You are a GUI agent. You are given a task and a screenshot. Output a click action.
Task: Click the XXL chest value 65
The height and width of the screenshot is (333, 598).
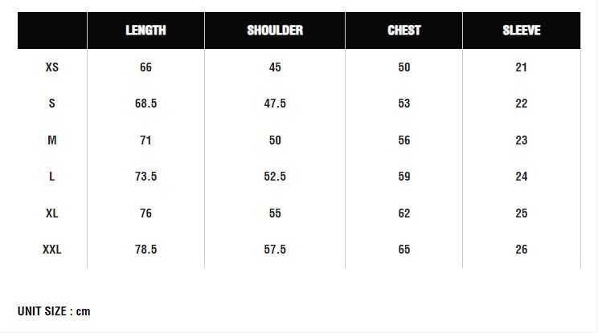[x=403, y=250]
